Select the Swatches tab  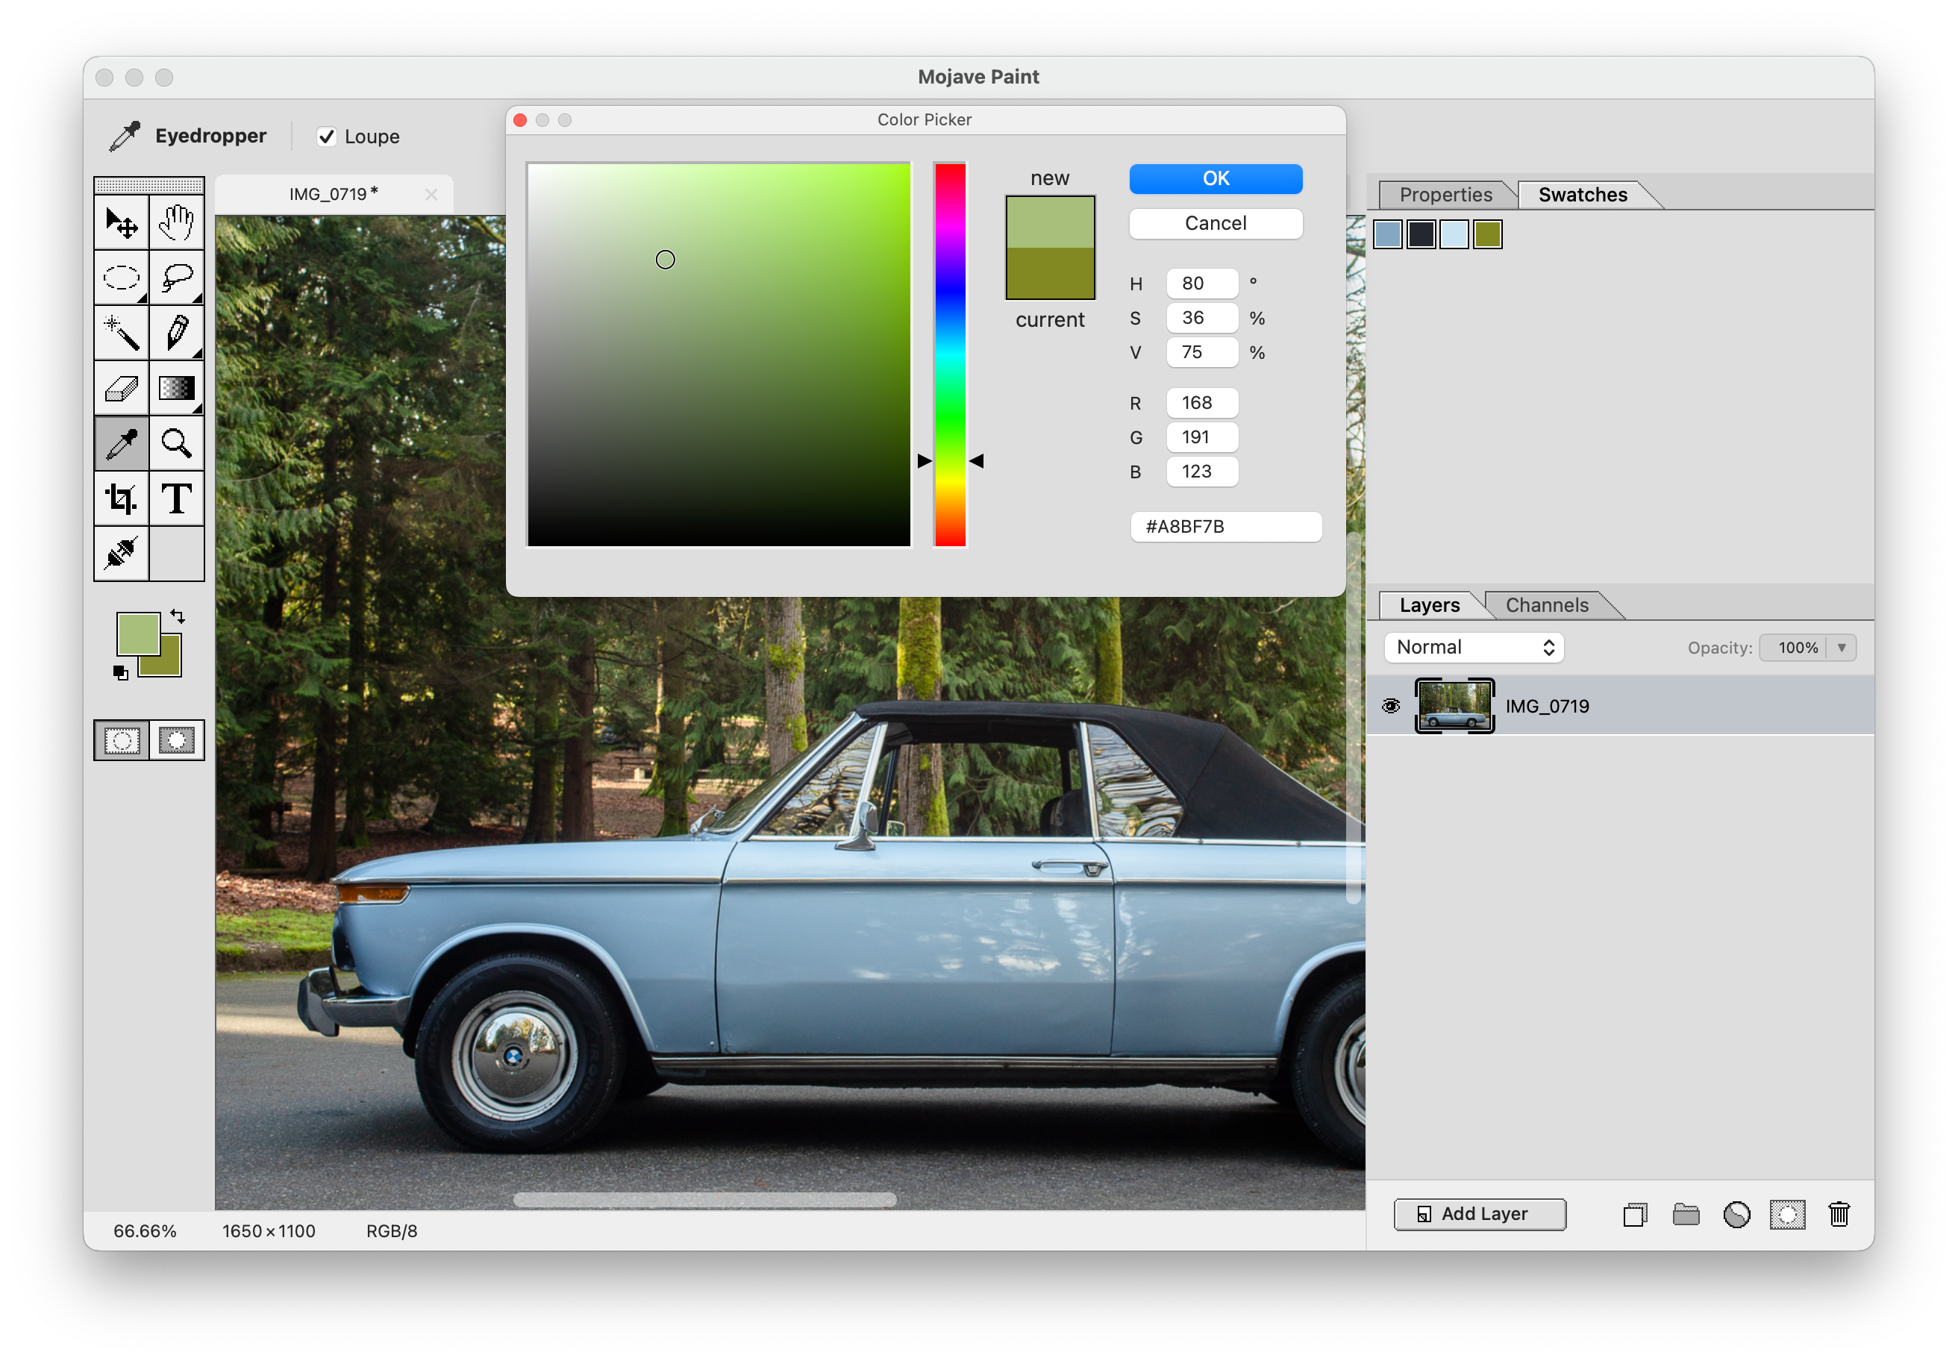click(x=1583, y=195)
